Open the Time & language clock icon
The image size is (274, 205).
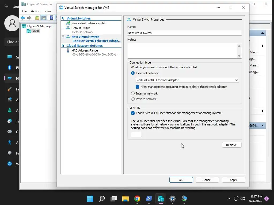pyautogui.click(x=10, y=121)
